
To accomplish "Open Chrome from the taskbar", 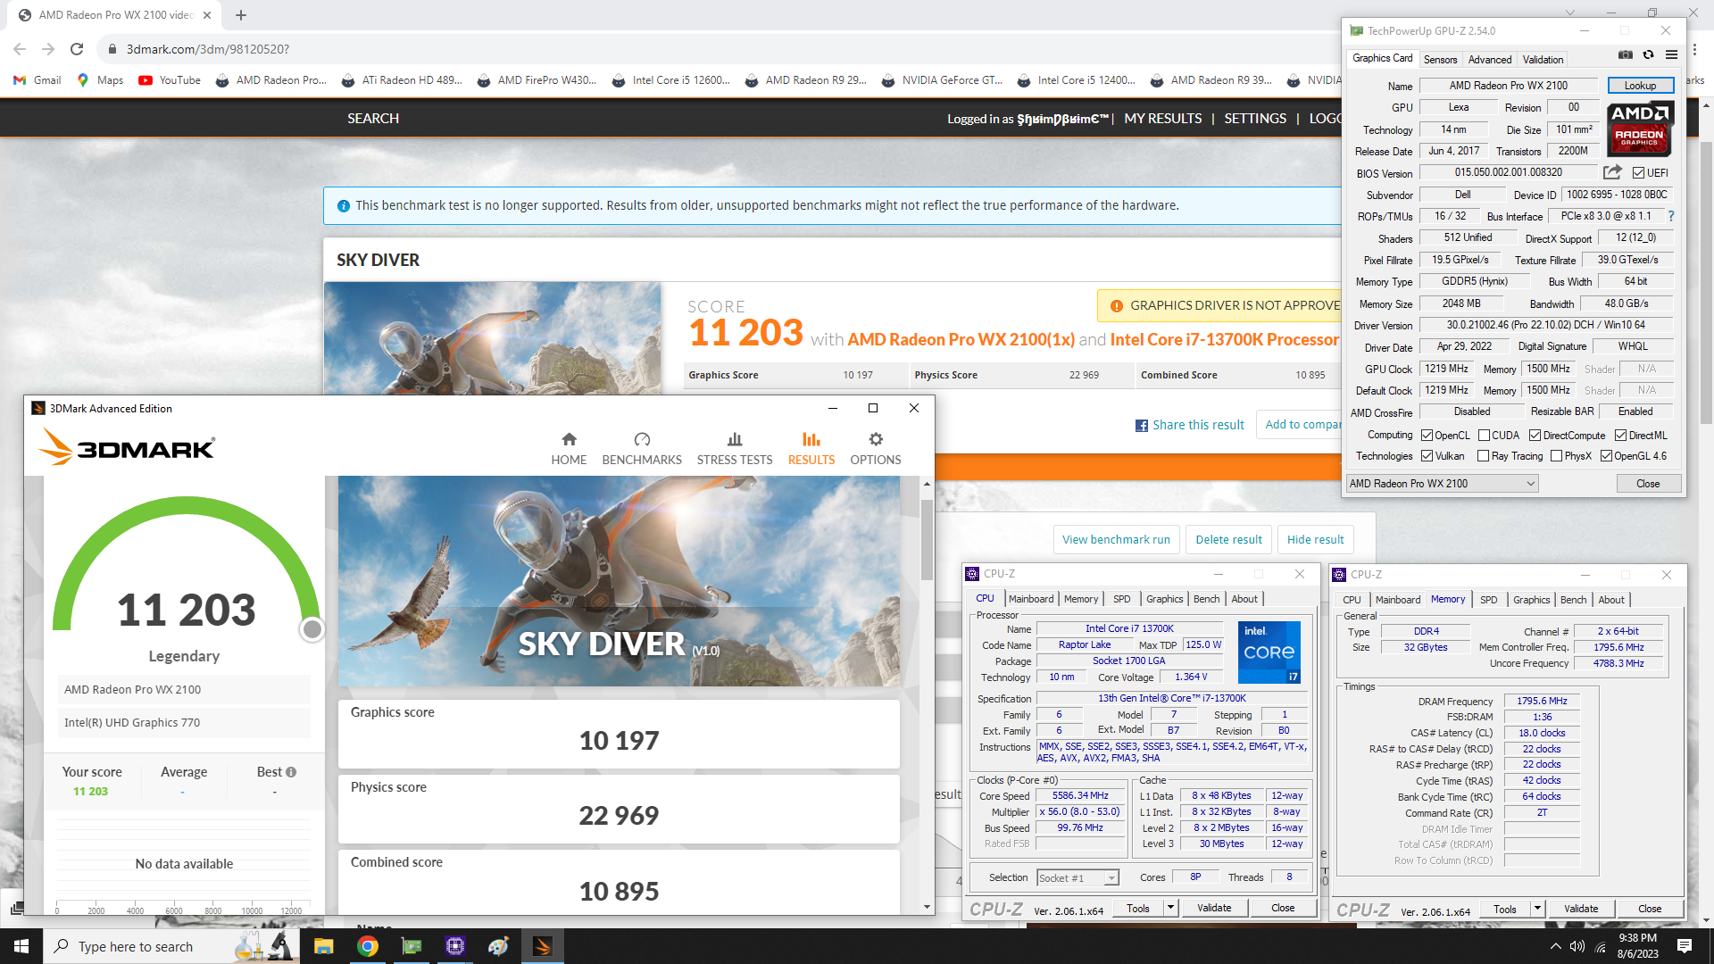I will click(367, 946).
